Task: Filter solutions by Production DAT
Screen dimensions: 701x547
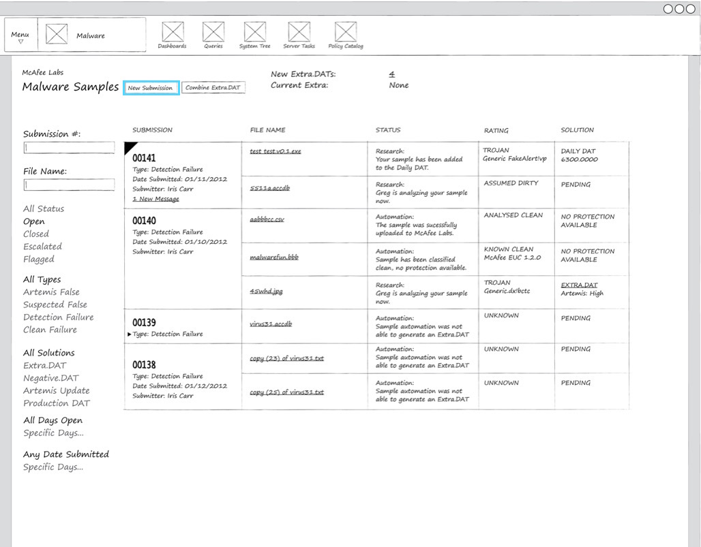Action: coord(57,403)
